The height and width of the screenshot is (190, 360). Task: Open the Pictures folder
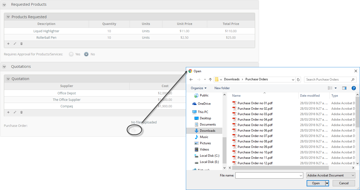coord(203,143)
